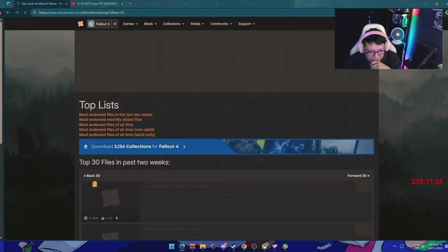Expand the Media menu
The image size is (448, 252).
[197, 24]
